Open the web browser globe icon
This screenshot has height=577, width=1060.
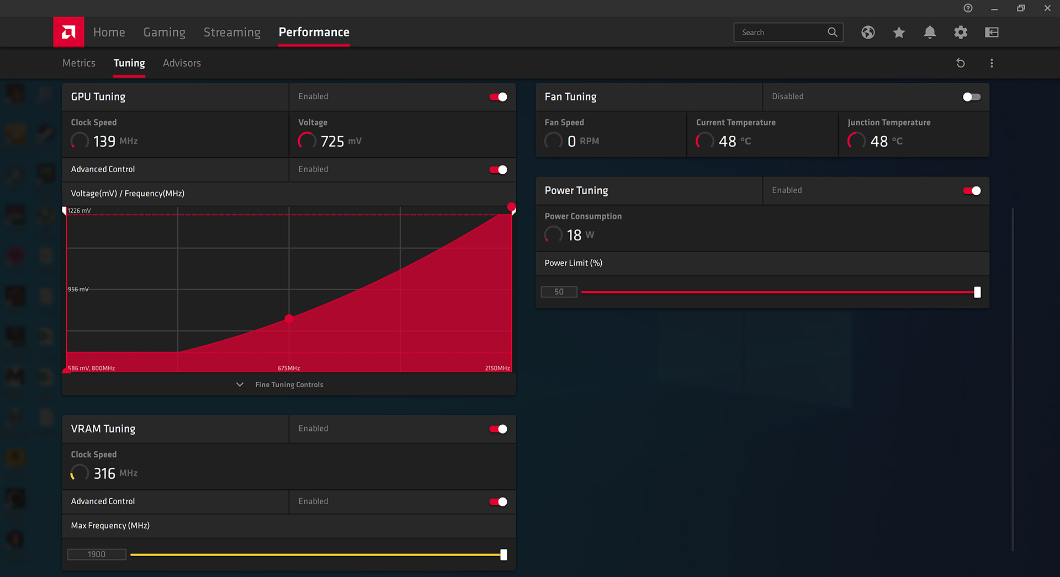(868, 33)
